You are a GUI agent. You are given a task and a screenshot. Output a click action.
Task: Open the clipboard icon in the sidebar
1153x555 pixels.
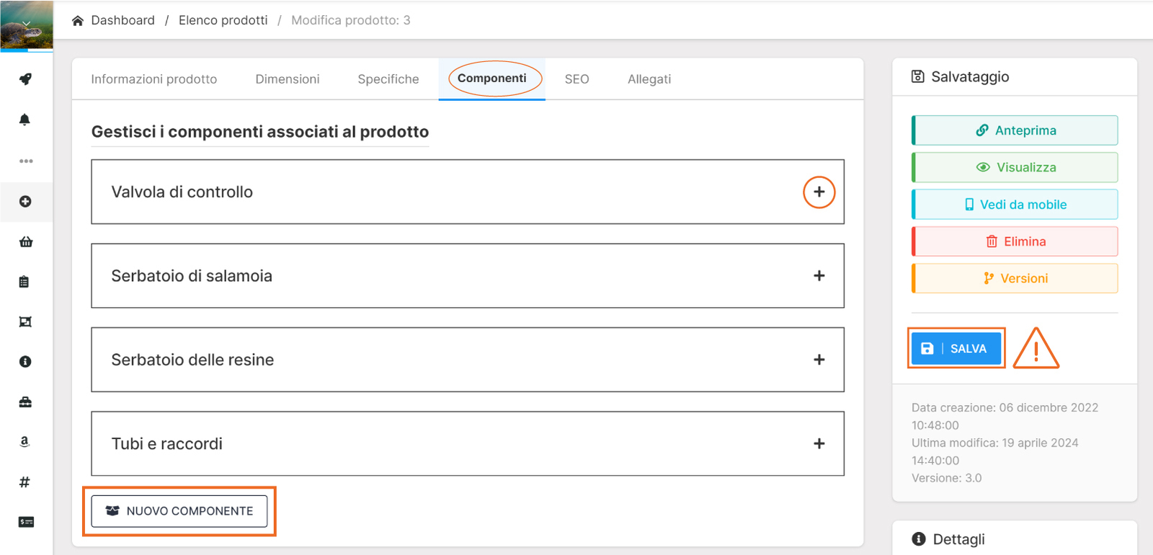25,282
